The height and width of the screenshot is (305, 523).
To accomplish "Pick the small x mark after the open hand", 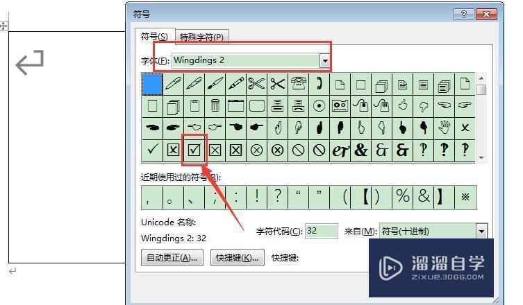I will tap(465, 128).
